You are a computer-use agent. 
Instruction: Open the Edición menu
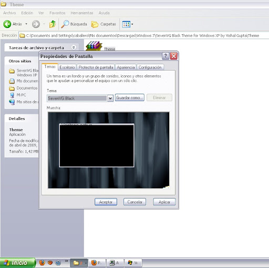tap(27, 13)
